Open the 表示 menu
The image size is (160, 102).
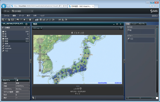(x=28, y=15)
